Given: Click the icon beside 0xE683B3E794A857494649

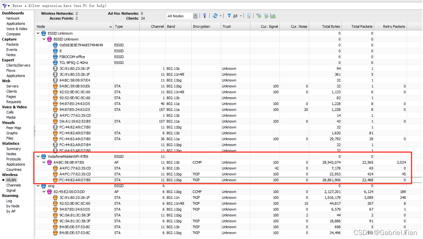Looking at the screenshot, I should (x=55, y=45).
